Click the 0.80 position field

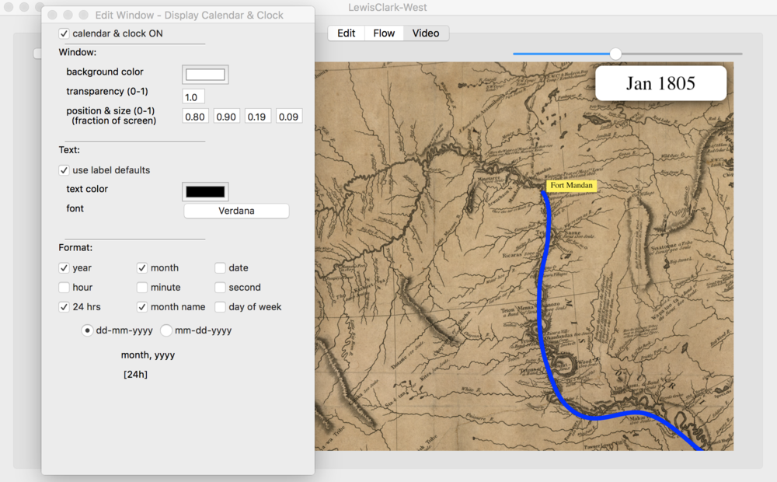click(195, 117)
